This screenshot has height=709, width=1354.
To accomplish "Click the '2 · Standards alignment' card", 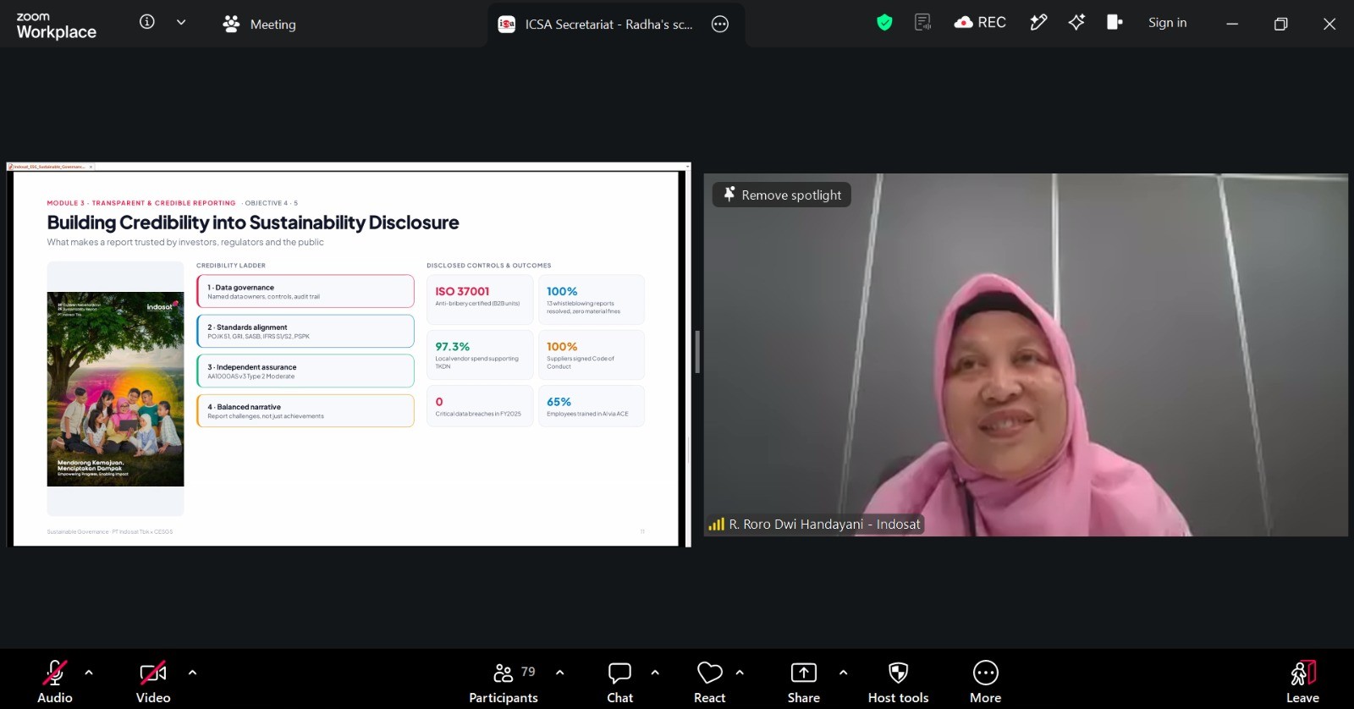I will tap(305, 331).
